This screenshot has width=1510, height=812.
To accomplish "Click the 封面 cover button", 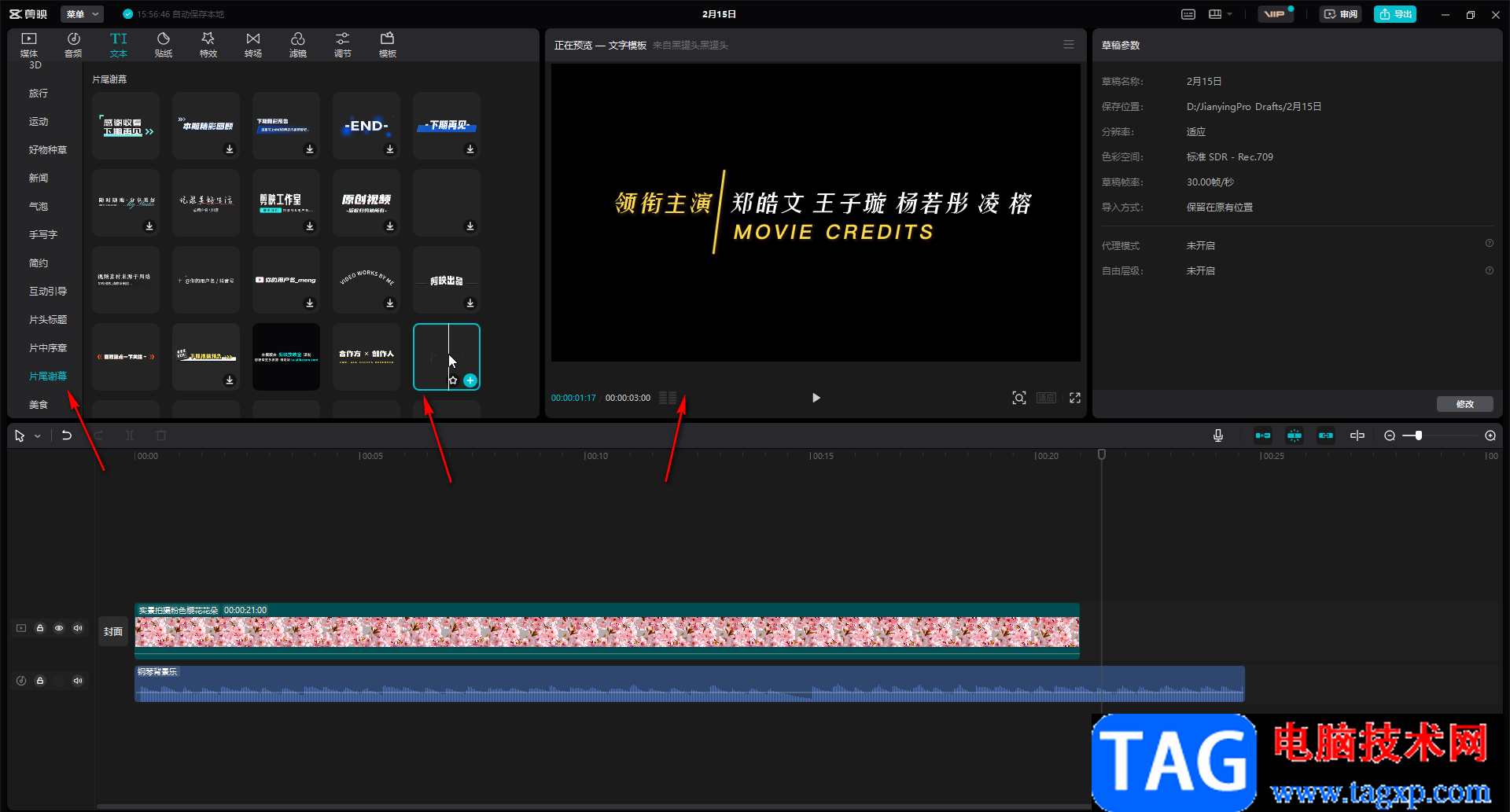I will click(113, 631).
